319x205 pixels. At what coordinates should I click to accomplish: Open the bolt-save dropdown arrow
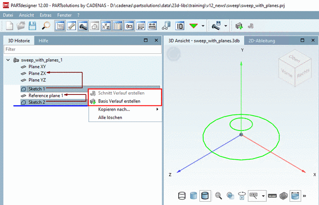[x=225, y=26]
